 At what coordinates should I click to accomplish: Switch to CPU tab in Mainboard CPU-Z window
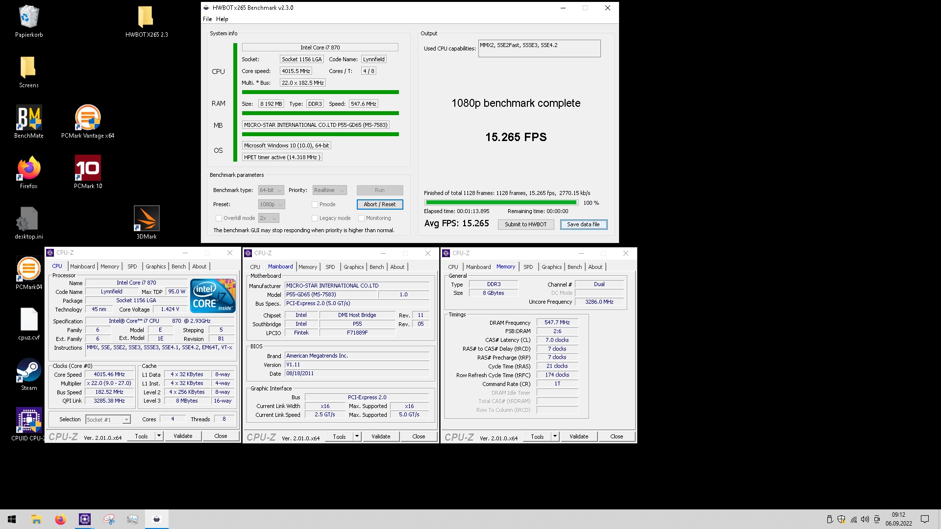[255, 267]
